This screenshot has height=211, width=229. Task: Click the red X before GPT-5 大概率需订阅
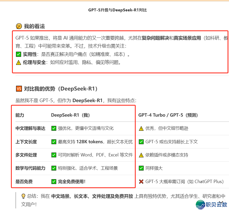tap(141, 182)
